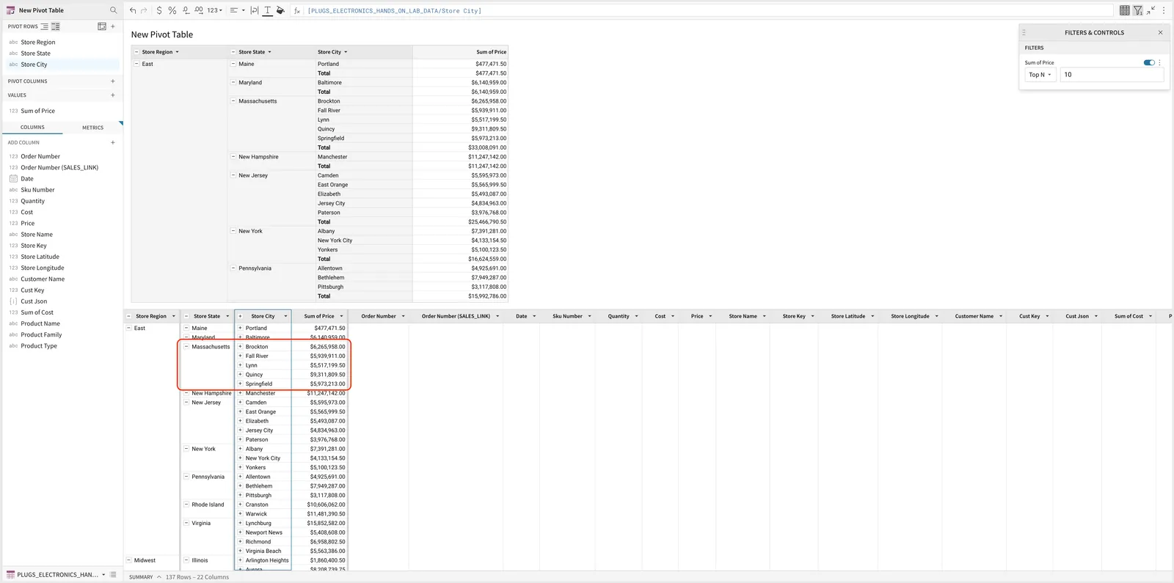The image size is (1174, 583).
Task: Disable the Sum of Price filter toggle
Action: (1149, 62)
